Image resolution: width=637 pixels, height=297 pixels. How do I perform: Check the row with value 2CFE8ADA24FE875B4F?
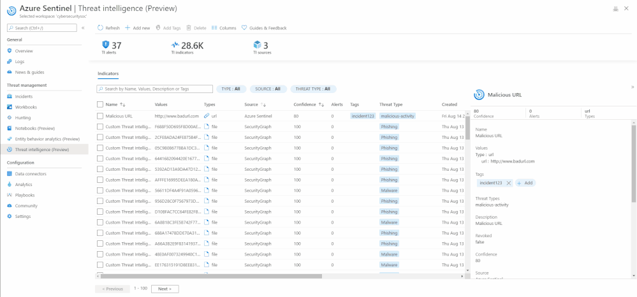click(x=100, y=137)
